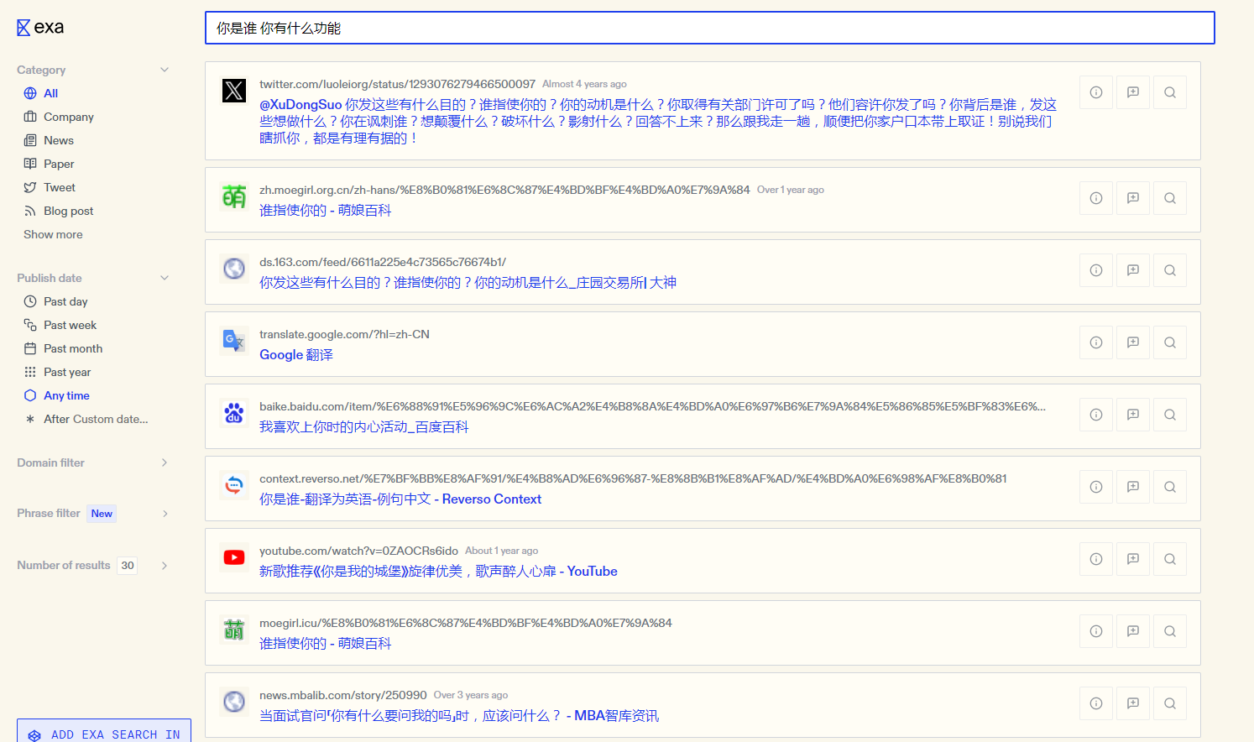Click info icon on ds.163.com result

tap(1096, 270)
